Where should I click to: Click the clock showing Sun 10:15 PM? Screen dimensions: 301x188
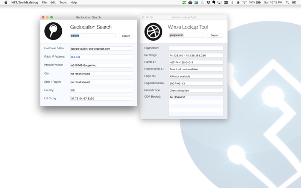click(273, 3)
